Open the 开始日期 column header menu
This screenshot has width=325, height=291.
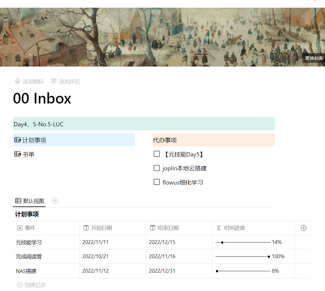[x=113, y=228]
